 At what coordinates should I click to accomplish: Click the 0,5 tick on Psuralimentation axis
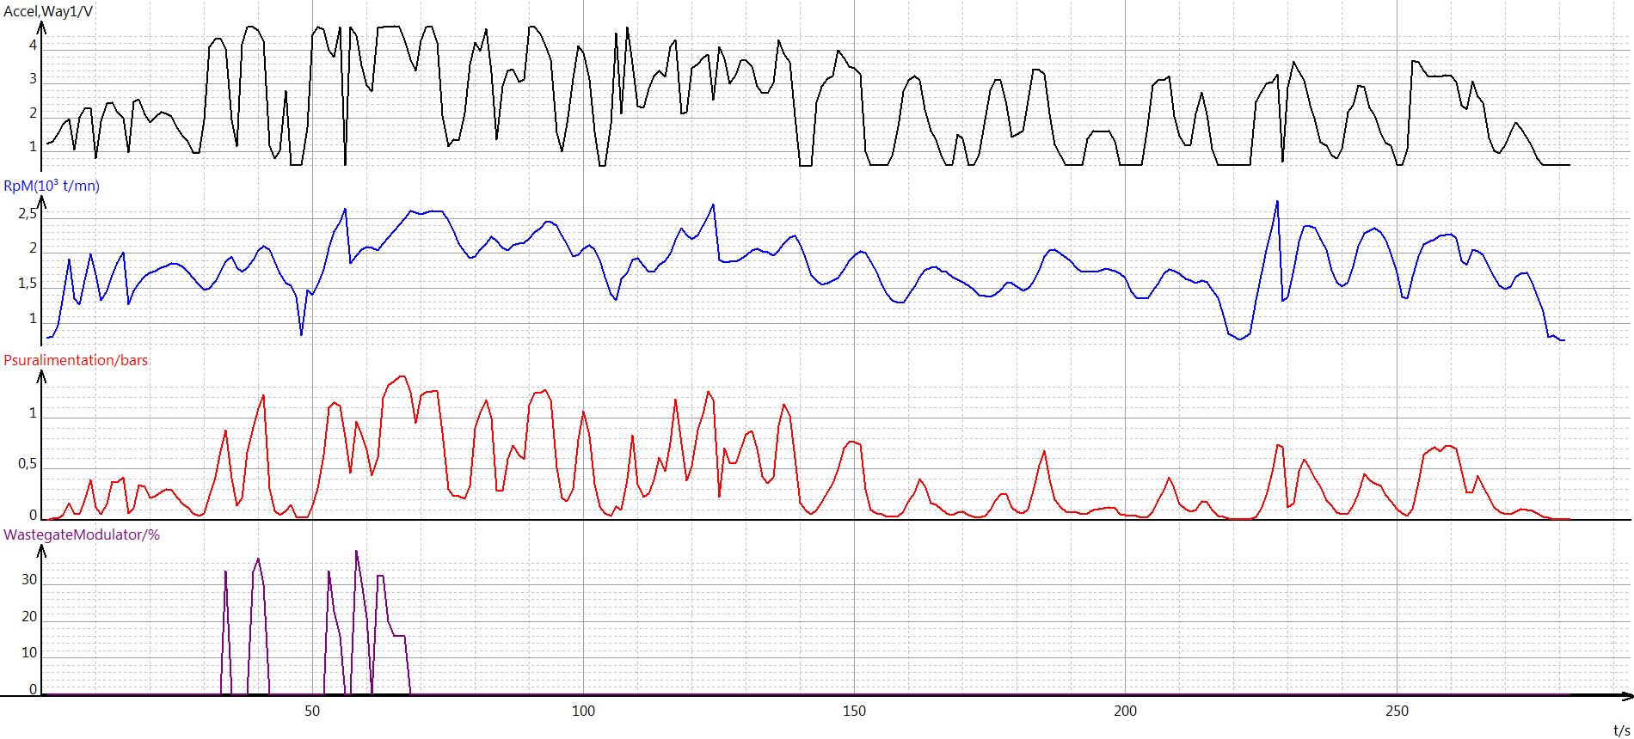point(28,464)
